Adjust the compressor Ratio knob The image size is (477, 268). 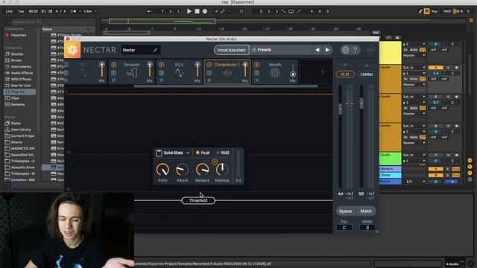pyautogui.click(x=162, y=170)
